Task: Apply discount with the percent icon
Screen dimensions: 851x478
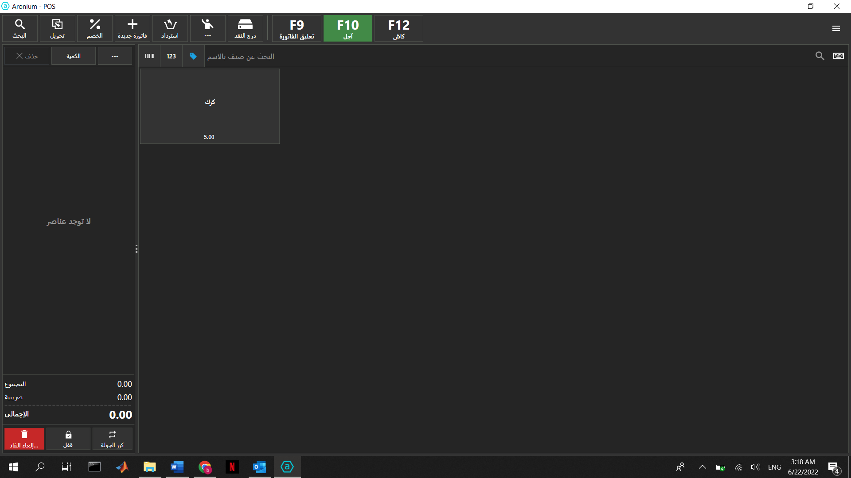Action: [x=95, y=28]
